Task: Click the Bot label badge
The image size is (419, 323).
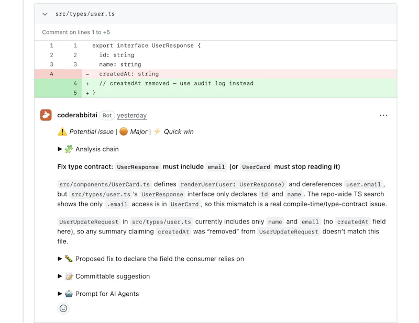Action: coord(107,115)
